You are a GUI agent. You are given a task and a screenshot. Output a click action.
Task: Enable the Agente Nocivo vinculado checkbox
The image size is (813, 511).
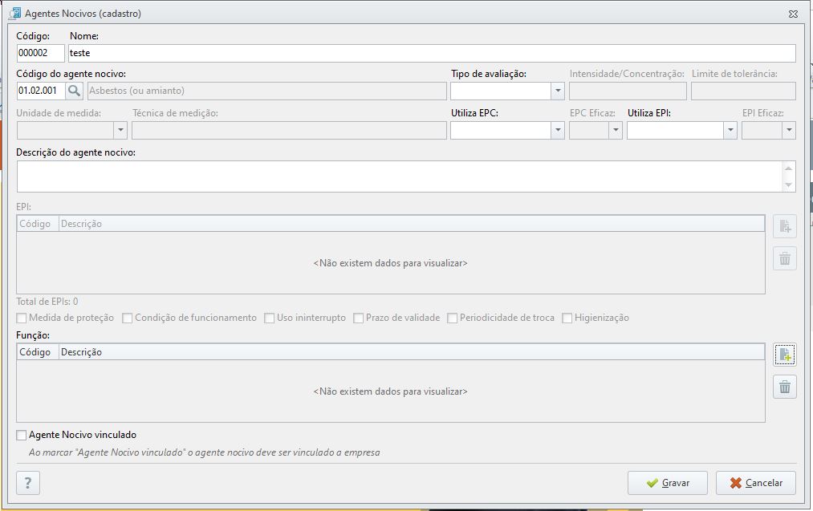tap(21, 435)
